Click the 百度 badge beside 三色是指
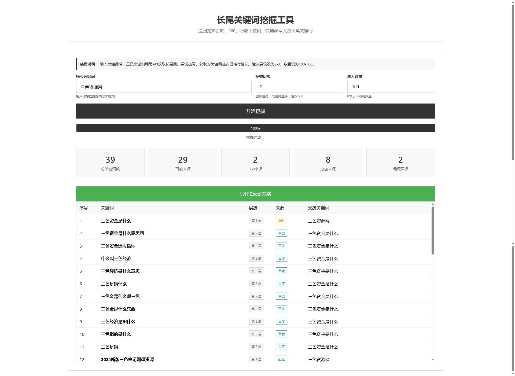 tap(281, 346)
